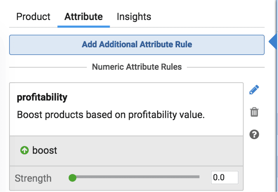This screenshot has height=192, width=278.
Task: Click the far right end of Strength slider
Action: 198,177
